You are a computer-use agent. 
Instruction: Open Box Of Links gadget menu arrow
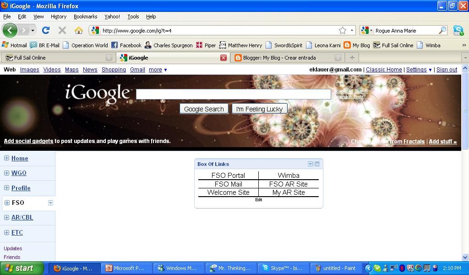click(311, 164)
